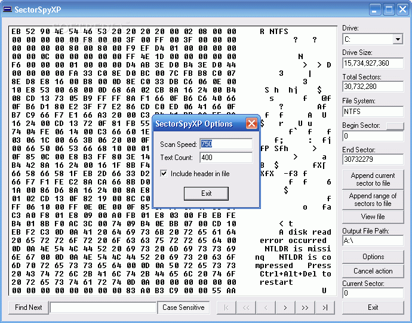412x323 pixels.
Task: Click the Drive Size value field
Action: click(x=373, y=63)
